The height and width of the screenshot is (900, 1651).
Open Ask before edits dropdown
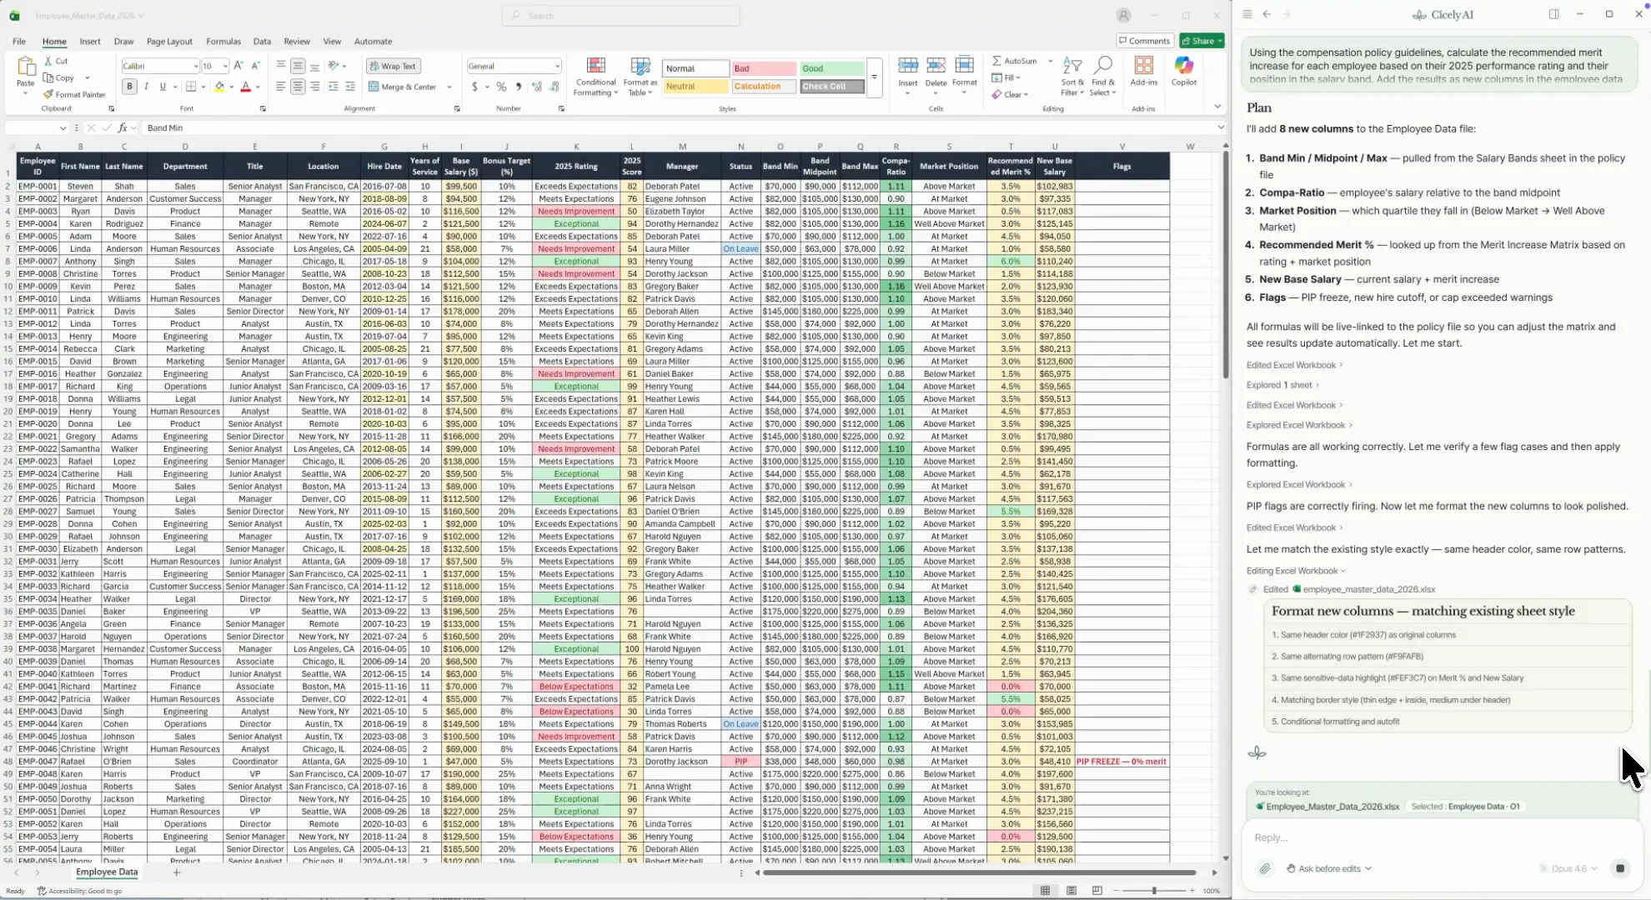click(1330, 868)
